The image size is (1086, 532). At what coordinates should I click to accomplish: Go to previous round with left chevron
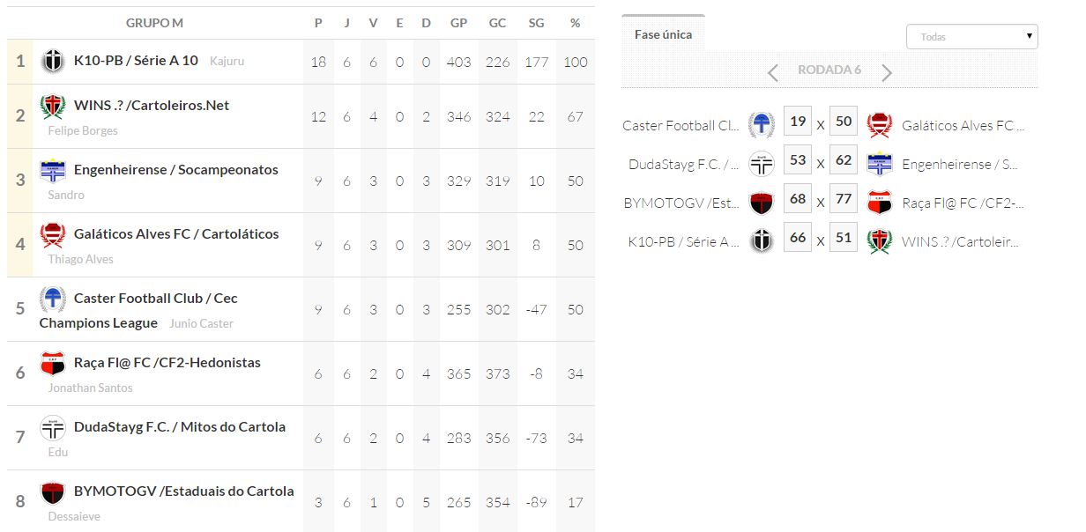coord(773,72)
